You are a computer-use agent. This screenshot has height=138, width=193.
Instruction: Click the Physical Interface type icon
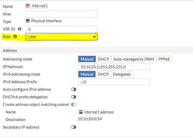[x=28, y=21]
